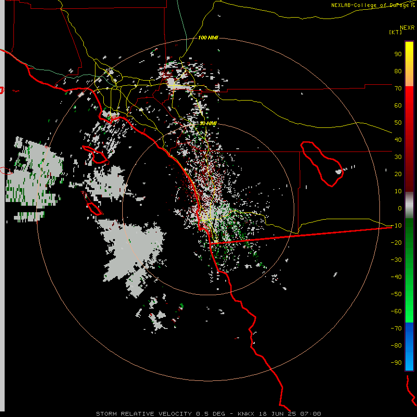Screen dimensions: 417x417
Task: Click the KT units label above color scale
Action: [395, 32]
